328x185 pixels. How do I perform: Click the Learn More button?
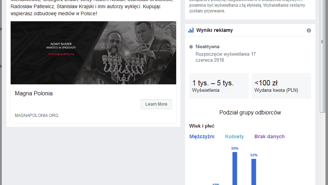tap(156, 104)
